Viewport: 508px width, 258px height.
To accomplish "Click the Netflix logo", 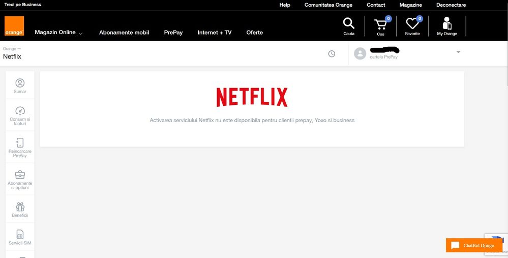I will pyautogui.click(x=252, y=97).
